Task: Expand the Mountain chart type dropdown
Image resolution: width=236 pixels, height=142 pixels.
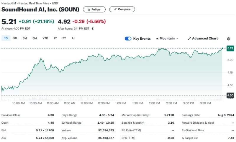Action: pyautogui.click(x=177, y=38)
